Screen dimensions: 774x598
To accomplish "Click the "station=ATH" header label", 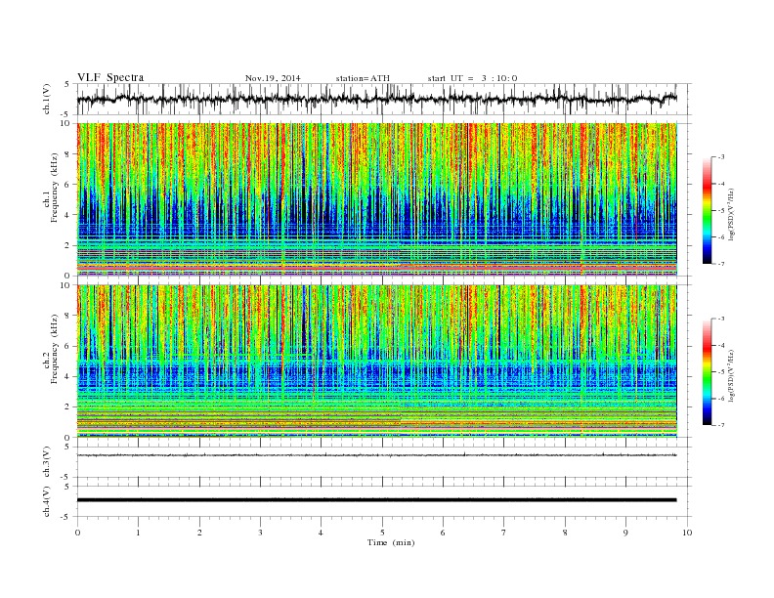I will pos(363,78).
